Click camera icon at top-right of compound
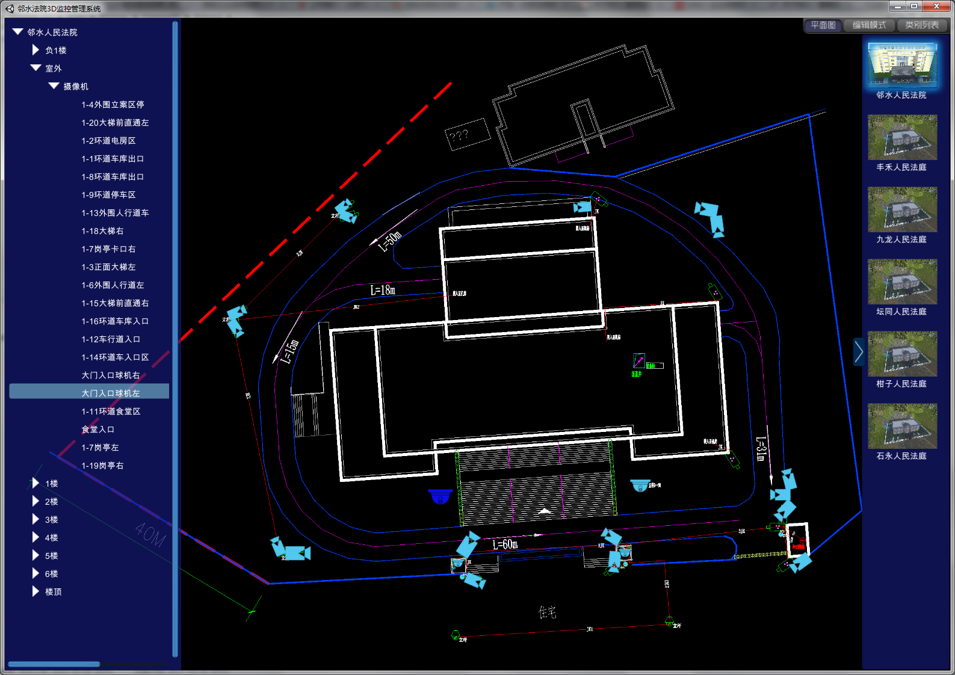 click(x=709, y=219)
